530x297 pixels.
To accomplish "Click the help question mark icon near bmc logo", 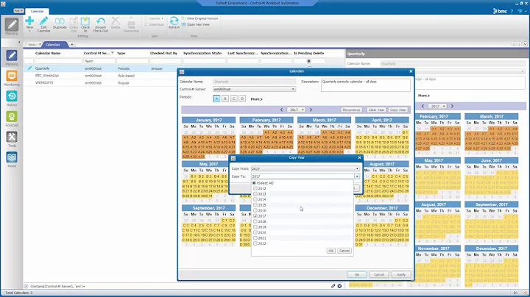I will 512,11.
